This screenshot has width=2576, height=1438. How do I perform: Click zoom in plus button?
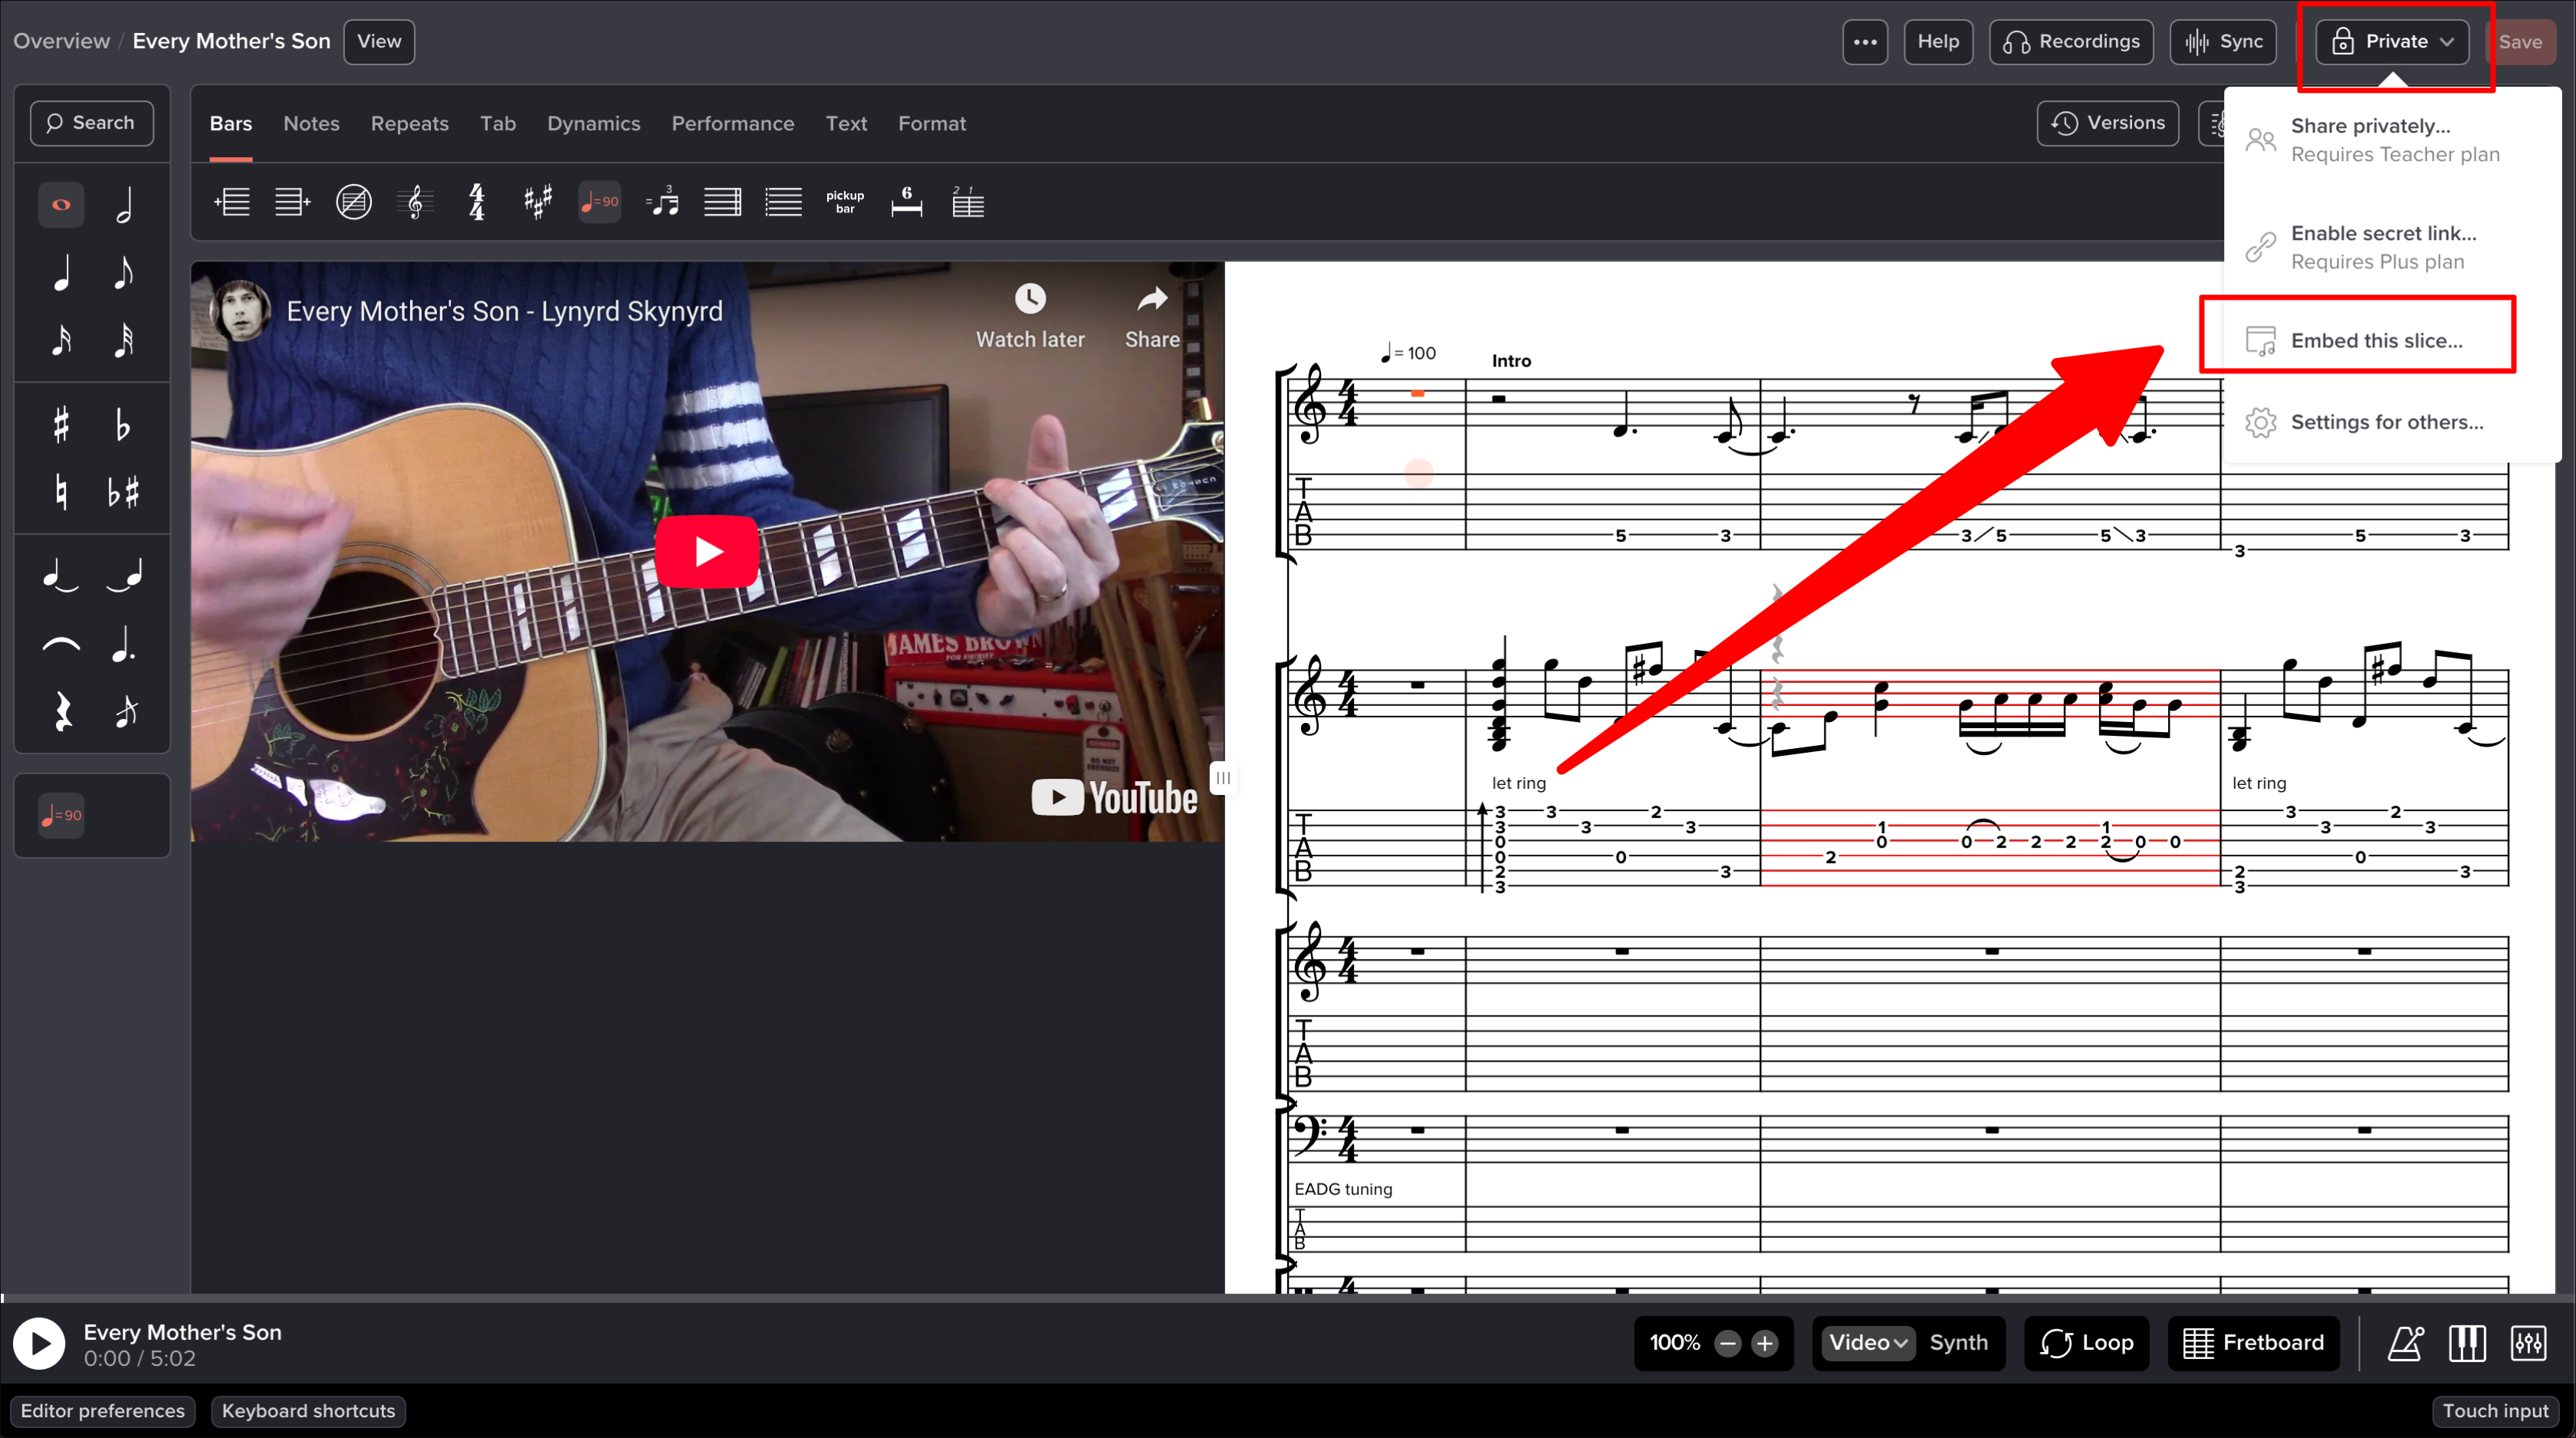[x=1765, y=1343]
